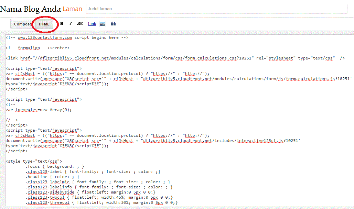Image resolution: width=354 pixels, height=209 pixels.
Task: Insert an image into the page
Action: (103, 24)
